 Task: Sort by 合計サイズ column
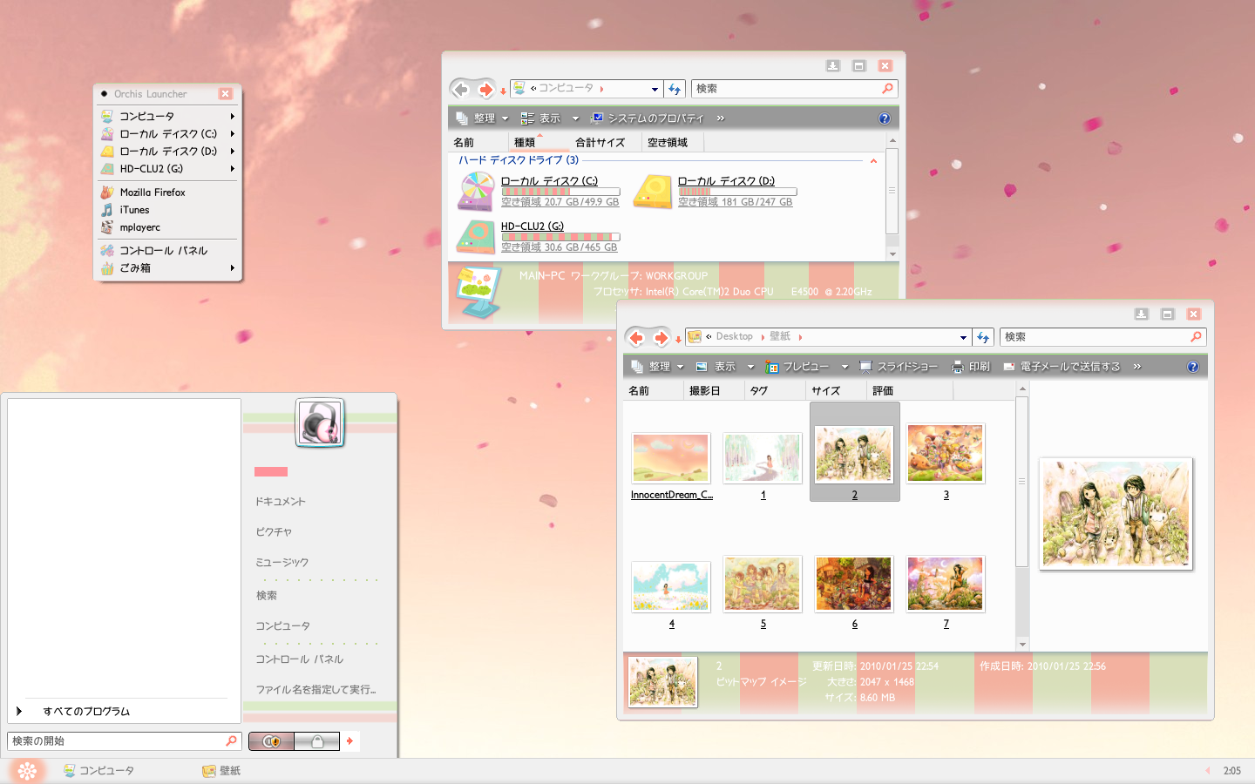point(605,143)
